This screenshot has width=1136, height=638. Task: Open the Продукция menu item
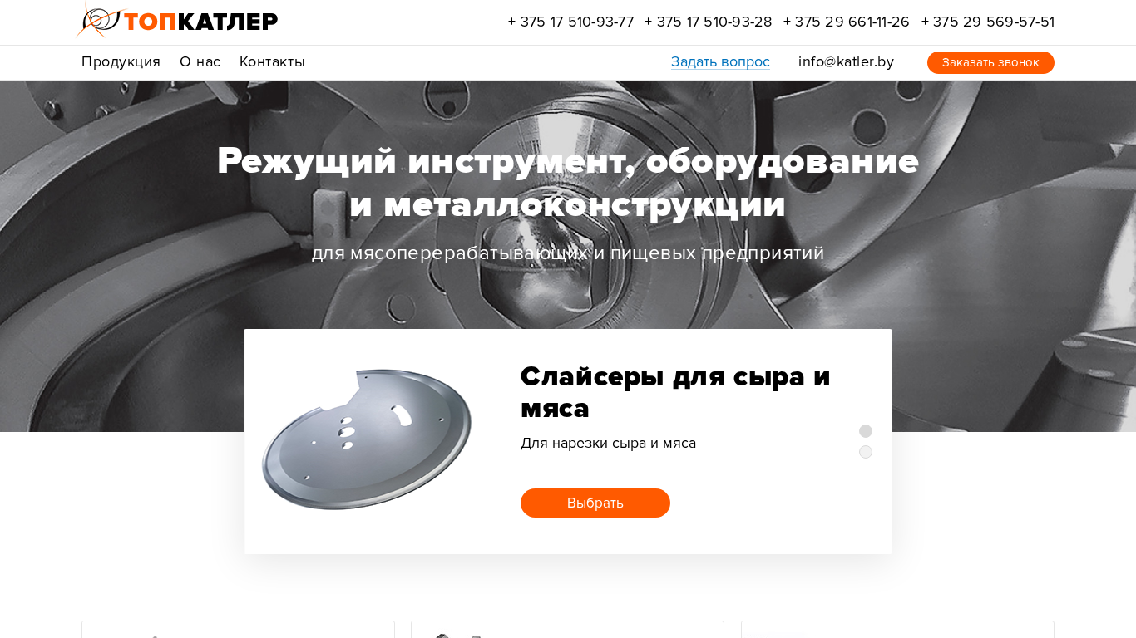pos(121,62)
